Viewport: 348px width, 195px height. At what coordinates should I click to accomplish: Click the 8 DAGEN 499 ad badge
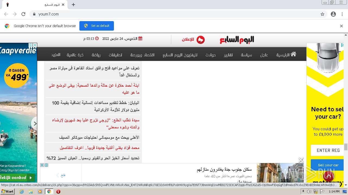17,76
